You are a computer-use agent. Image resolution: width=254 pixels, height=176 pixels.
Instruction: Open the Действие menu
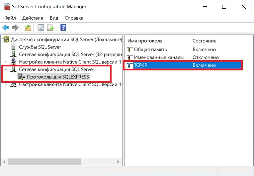click(x=33, y=18)
